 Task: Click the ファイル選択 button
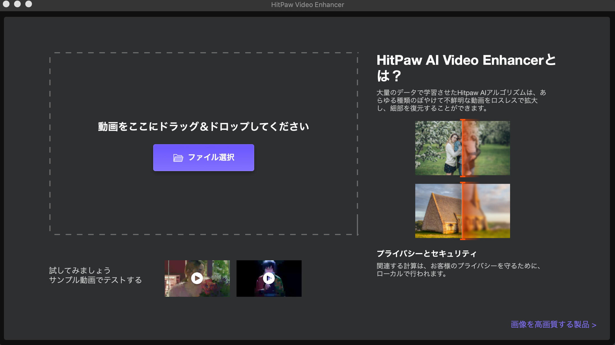(204, 158)
